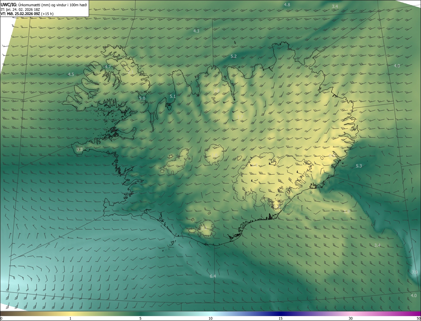Click the color scale tick labeled 1
Screen dimensions: 421x321
pyautogui.click(x=70, y=318)
